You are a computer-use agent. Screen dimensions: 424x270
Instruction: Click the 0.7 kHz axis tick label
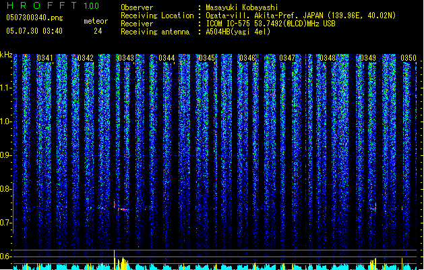click(6, 223)
